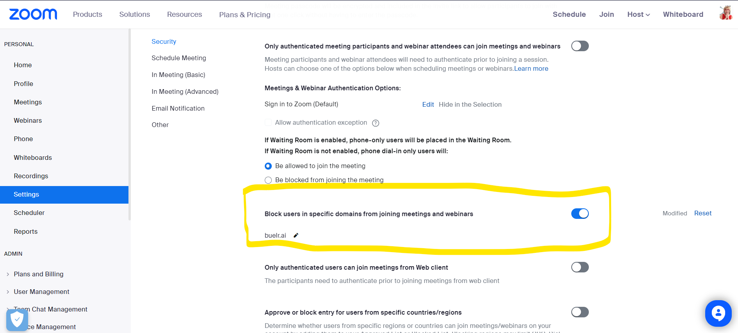Screen dimensions: 738x333
Task: Switch to the Email Notification tab
Action: pos(178,108)
